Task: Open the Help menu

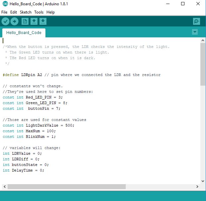Action: (x=50, y=12)
